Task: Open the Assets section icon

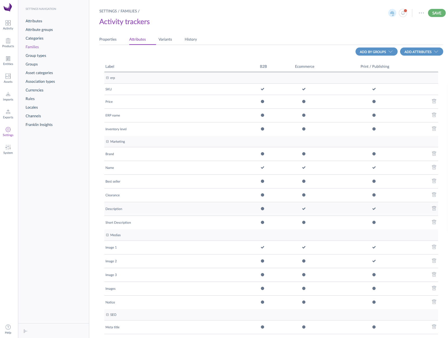Action: tap(8, 76)
